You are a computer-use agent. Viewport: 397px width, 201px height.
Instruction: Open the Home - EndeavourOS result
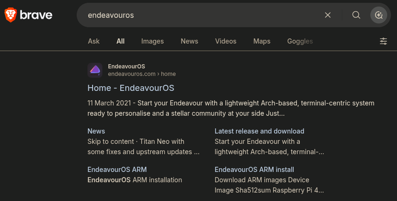pos(130,88)
